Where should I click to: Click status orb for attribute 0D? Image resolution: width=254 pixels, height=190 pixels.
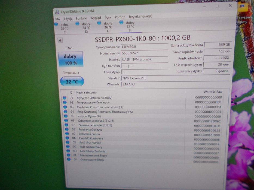click(68, 151)
